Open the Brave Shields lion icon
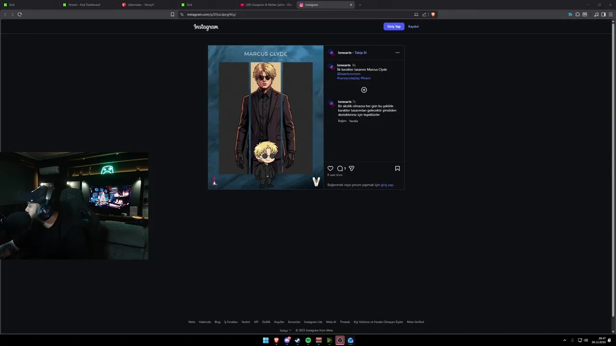Image resolution: width=616 pixels, height=346 pixels. [433, 14]
